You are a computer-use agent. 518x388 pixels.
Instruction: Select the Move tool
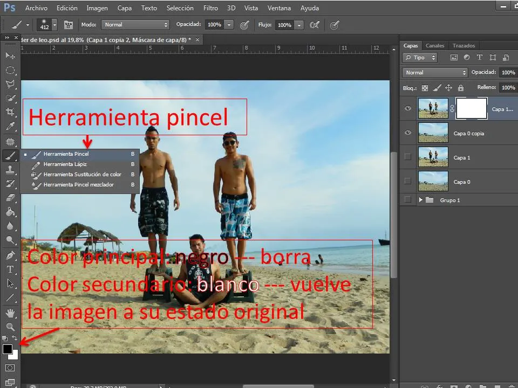click(10, 56)
